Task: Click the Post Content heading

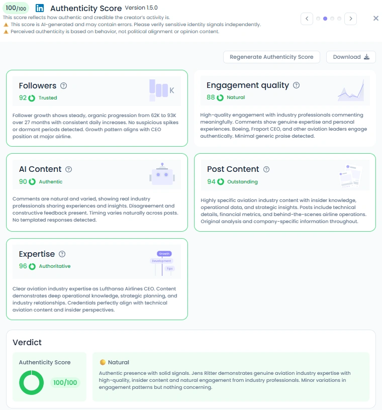Action: (233, 169)
